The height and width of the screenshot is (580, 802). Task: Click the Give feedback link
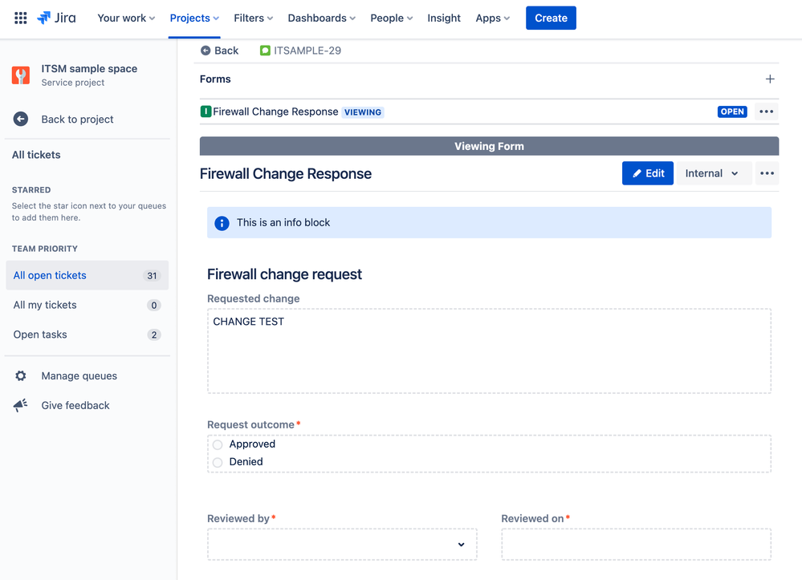[x=75, y=405]
